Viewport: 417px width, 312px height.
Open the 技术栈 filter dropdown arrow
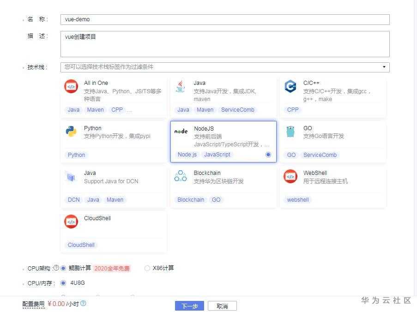click(x=384, y=67)
